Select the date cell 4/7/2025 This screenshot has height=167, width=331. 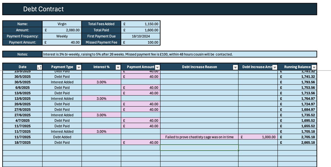coord(22,121)
